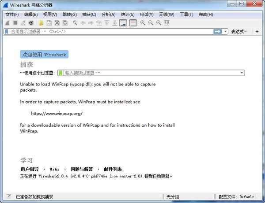This screenshot has width=265, height=203.
Task: Click the restart capture icon
Action: [23, 23]
